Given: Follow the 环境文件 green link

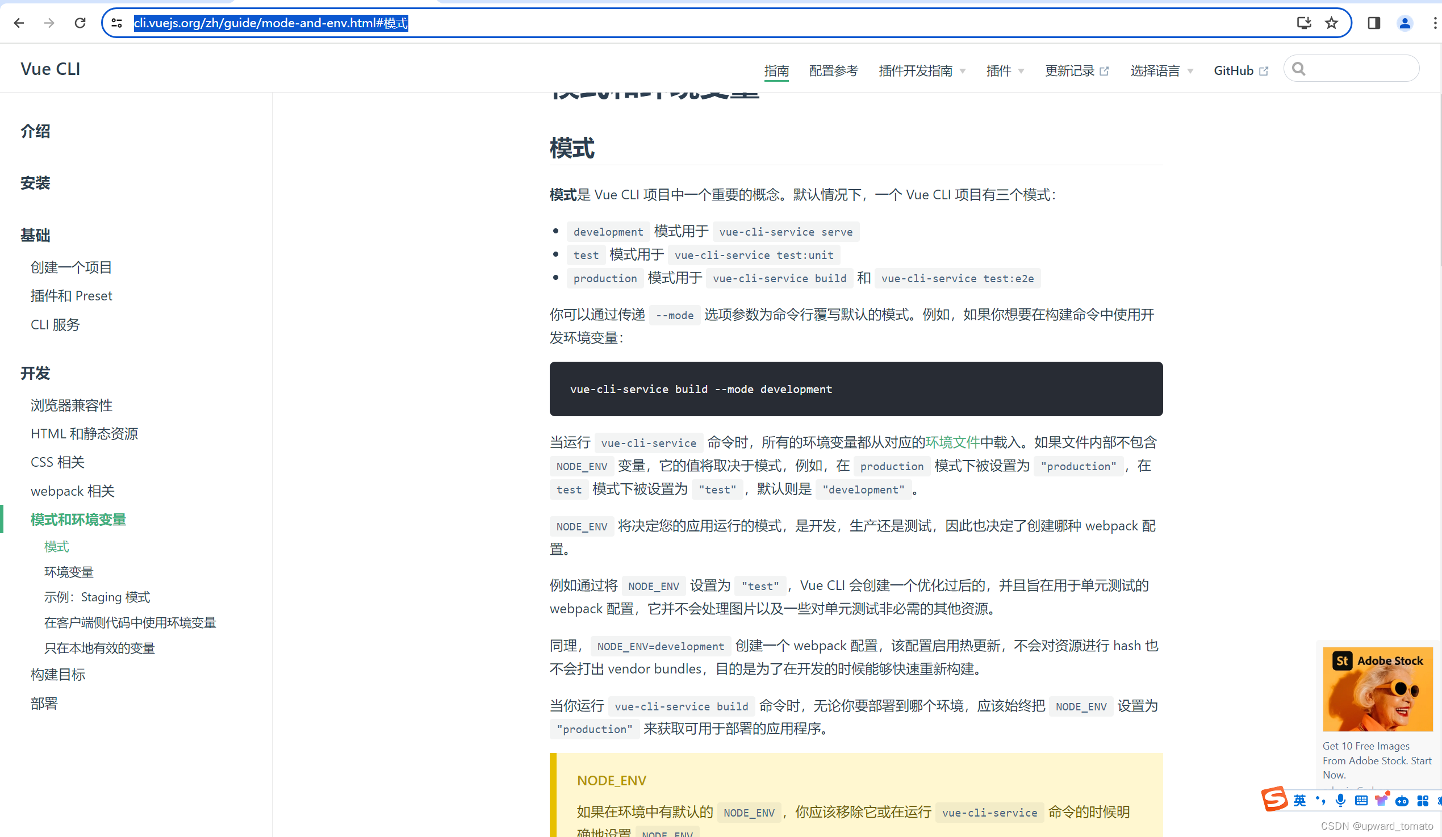Looking at the screenshot, I should [952, 442].
